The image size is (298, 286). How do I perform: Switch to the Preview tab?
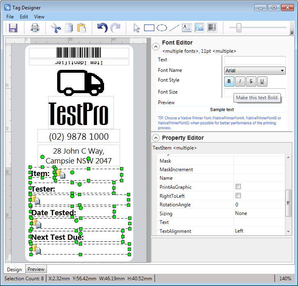click(x=36, y=269)
